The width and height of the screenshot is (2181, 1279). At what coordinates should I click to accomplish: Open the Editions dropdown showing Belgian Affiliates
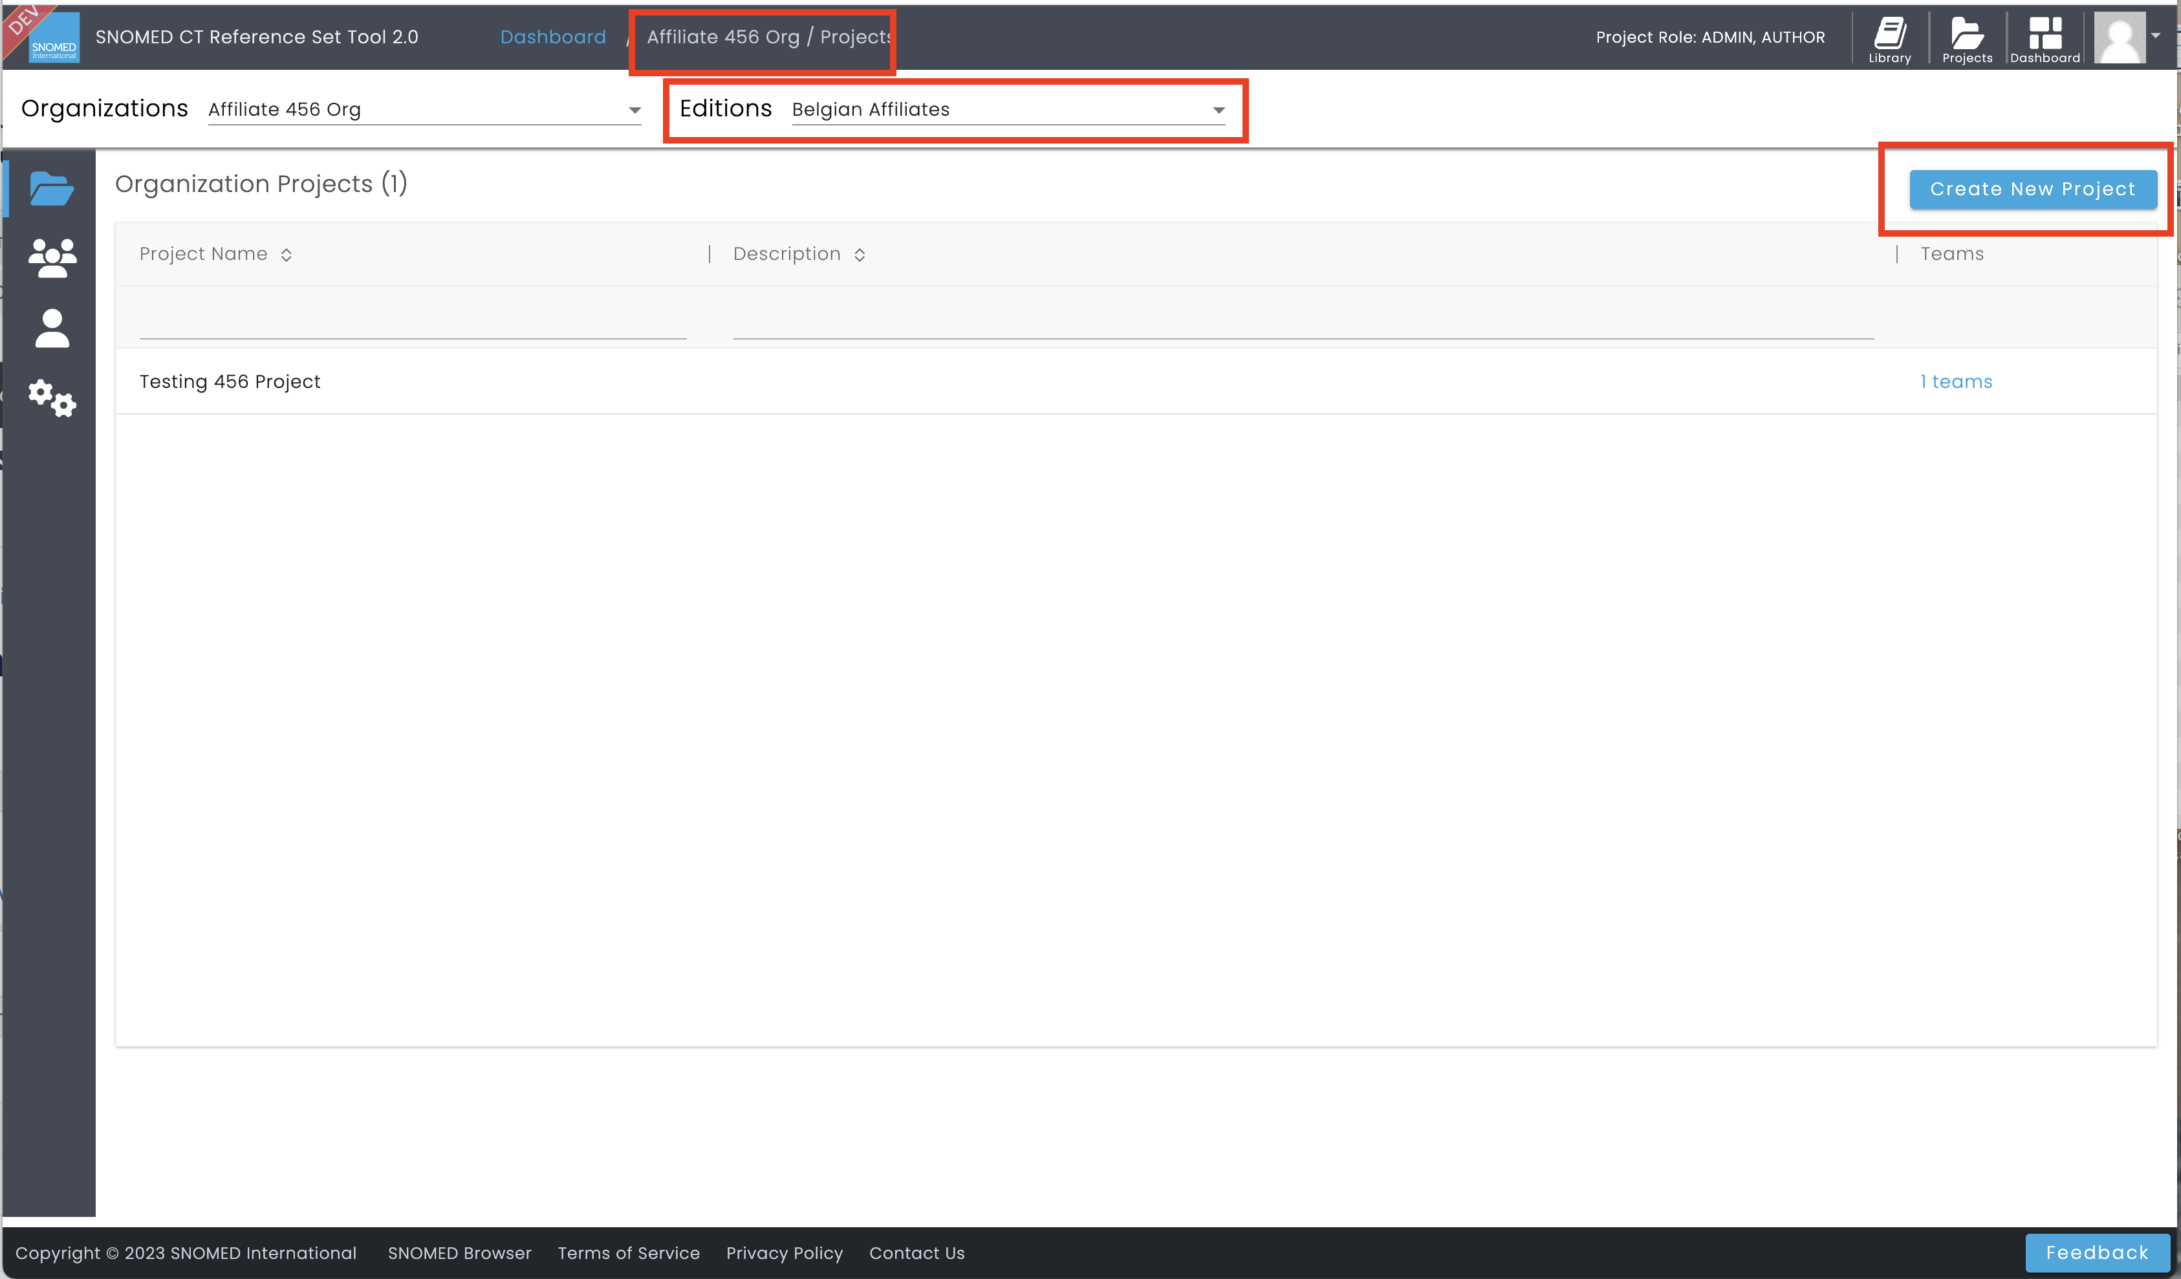tap(1008, 110)
